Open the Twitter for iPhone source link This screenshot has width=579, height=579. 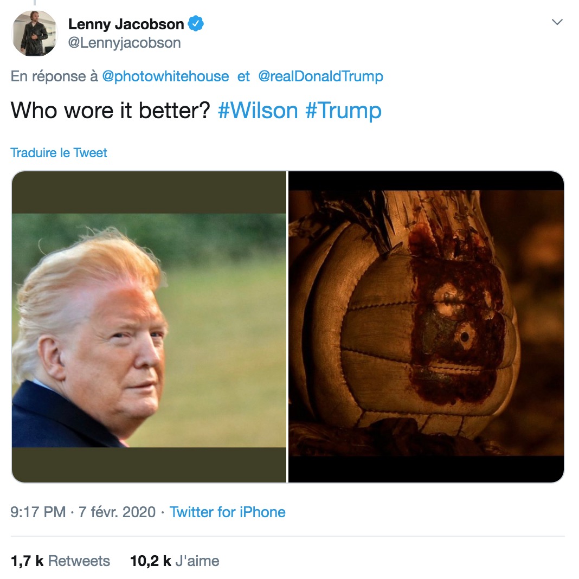227,512
